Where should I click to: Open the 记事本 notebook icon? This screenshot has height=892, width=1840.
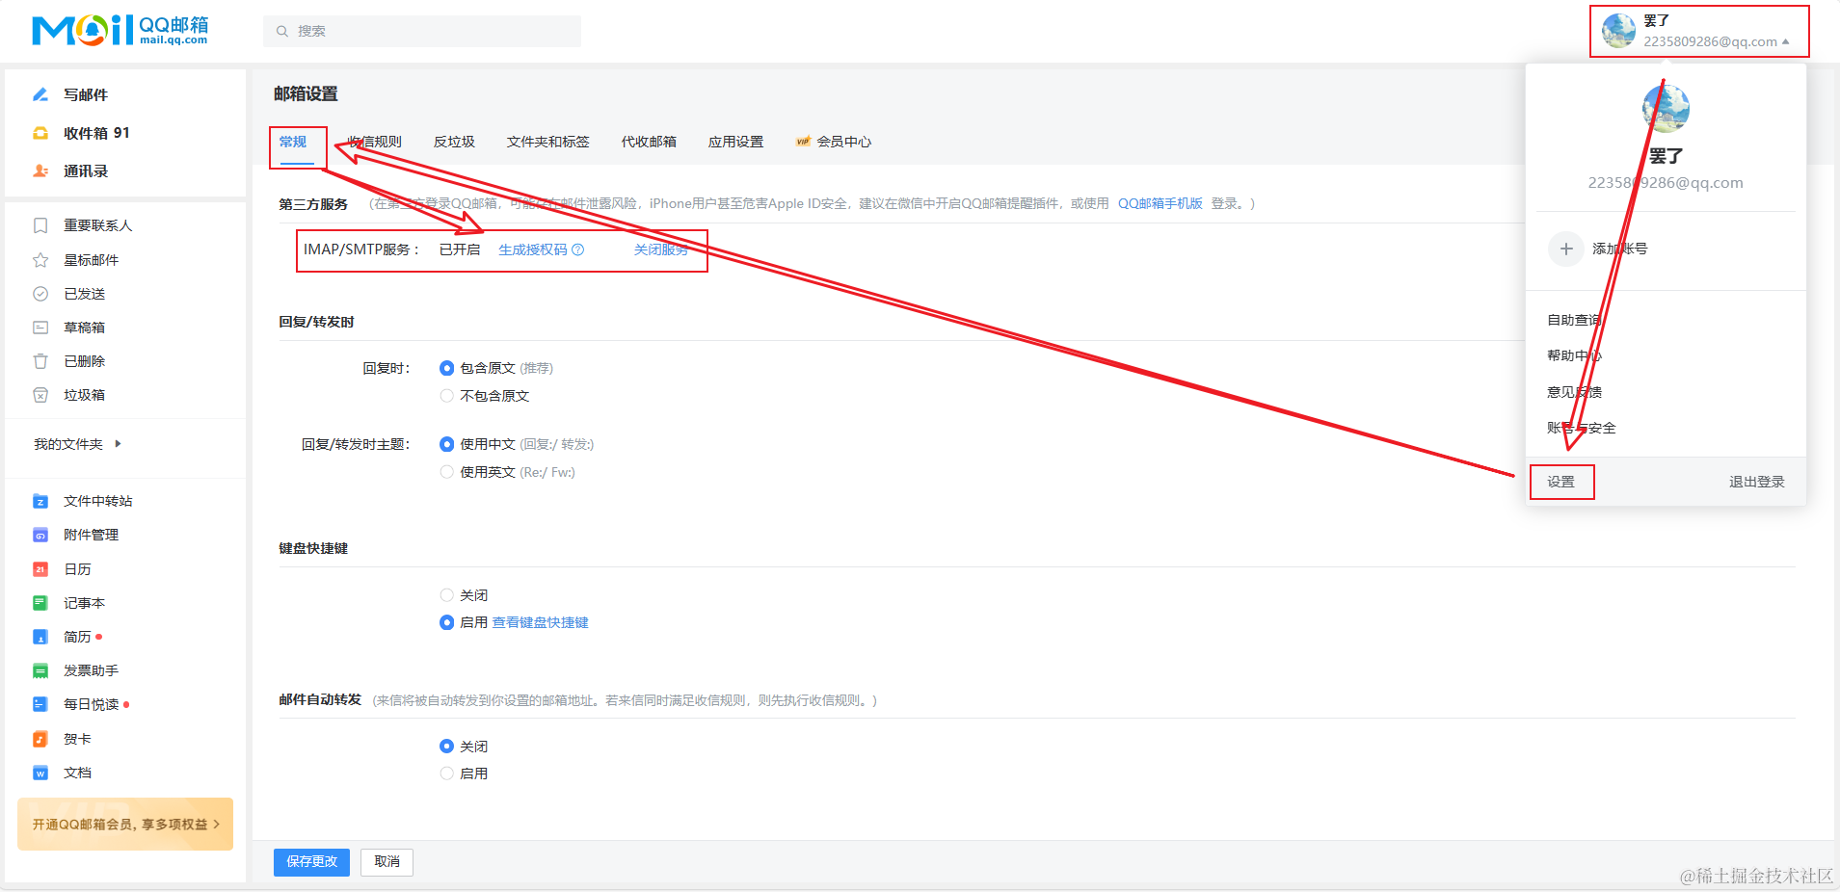point(40,602)
